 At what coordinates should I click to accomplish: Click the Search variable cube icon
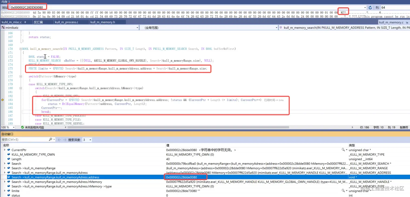pyautogui.click(x=9, y=164)
